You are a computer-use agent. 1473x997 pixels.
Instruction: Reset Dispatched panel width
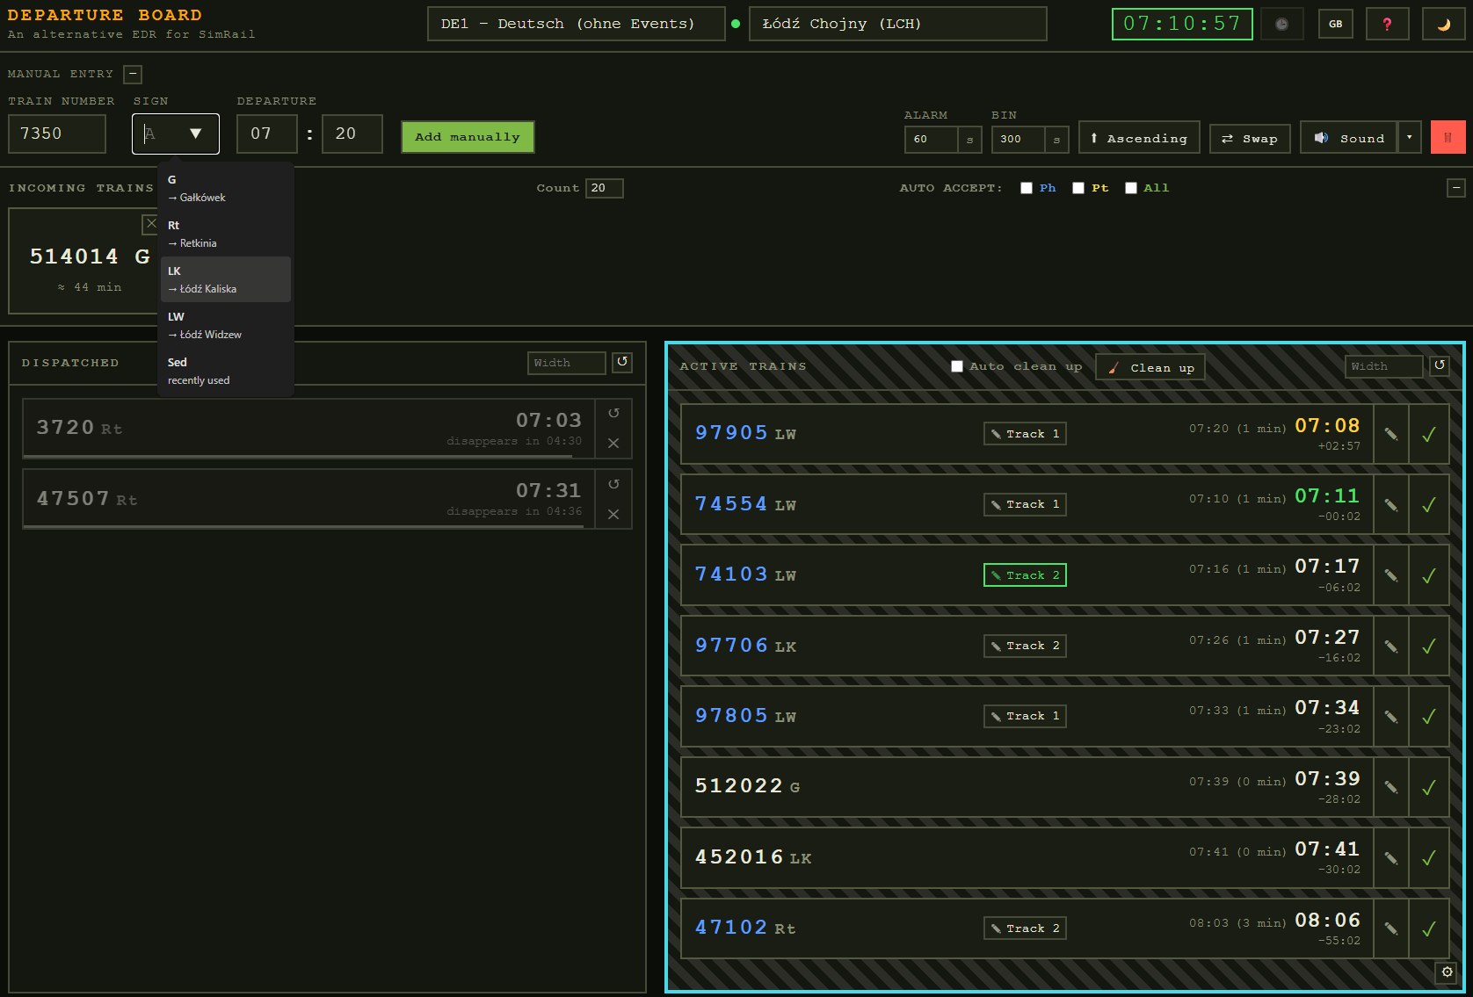622,362
